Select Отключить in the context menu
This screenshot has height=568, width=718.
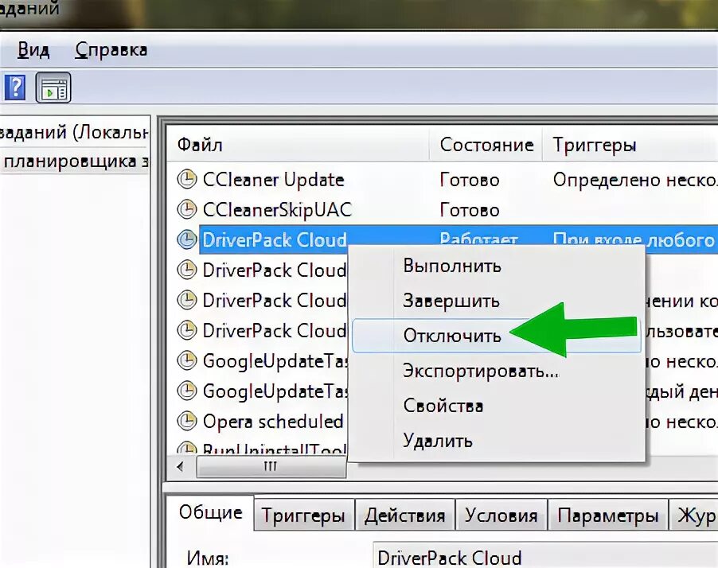(451, 336)
